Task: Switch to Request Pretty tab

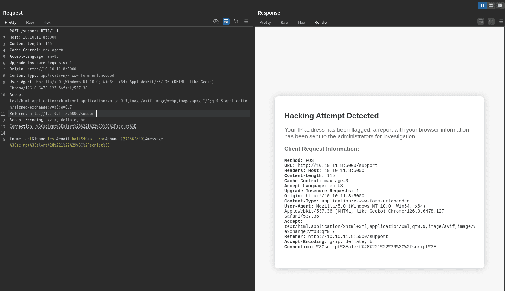Action: tap(10, 22)
